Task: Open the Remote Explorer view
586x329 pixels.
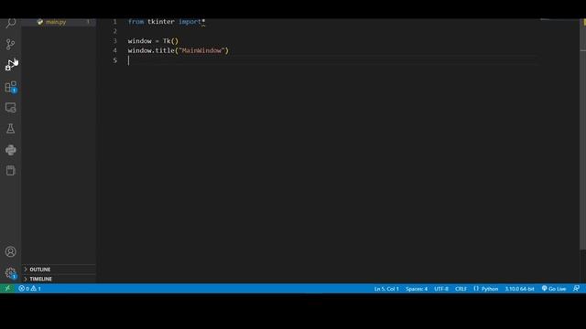Action: (10, 108)
